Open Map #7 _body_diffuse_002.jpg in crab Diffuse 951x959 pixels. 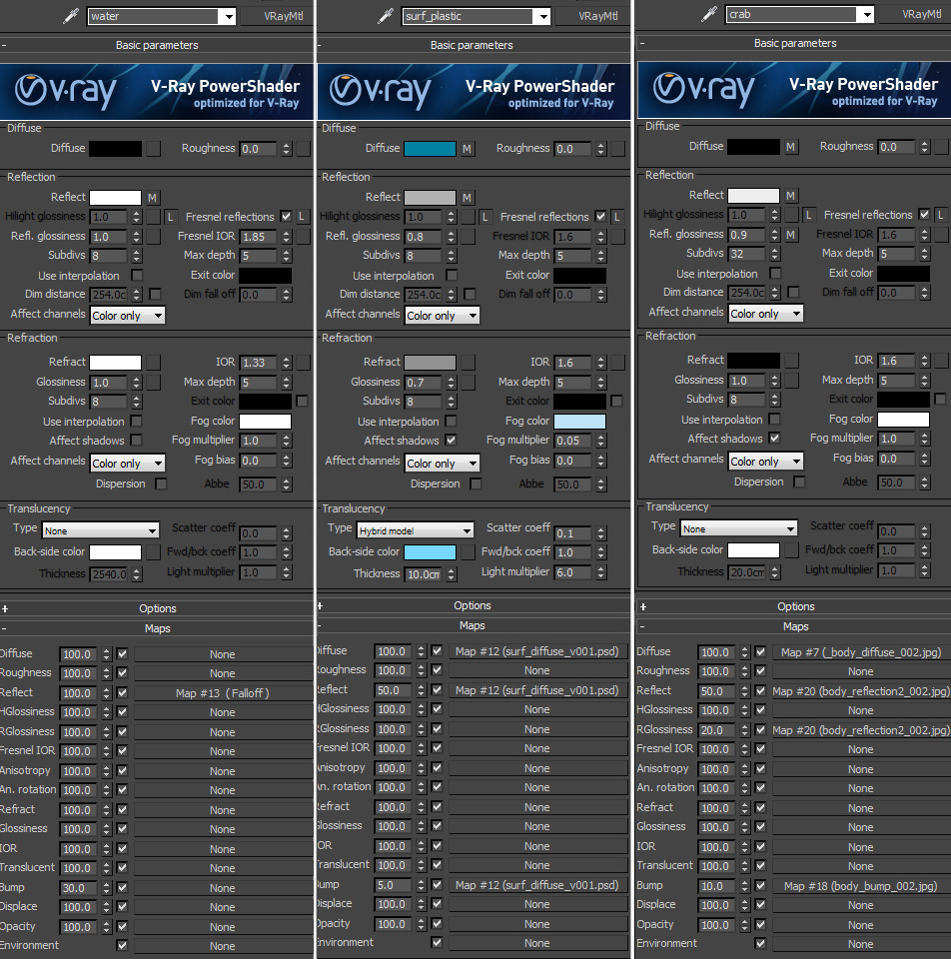[x=861, y=652]
